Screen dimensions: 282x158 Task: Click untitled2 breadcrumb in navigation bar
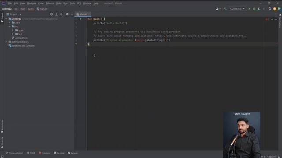pyautogui.click(x=7, y=9)
